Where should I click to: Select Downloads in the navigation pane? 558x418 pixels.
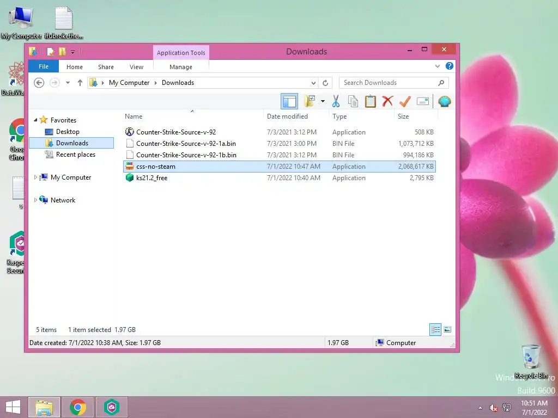71,143
